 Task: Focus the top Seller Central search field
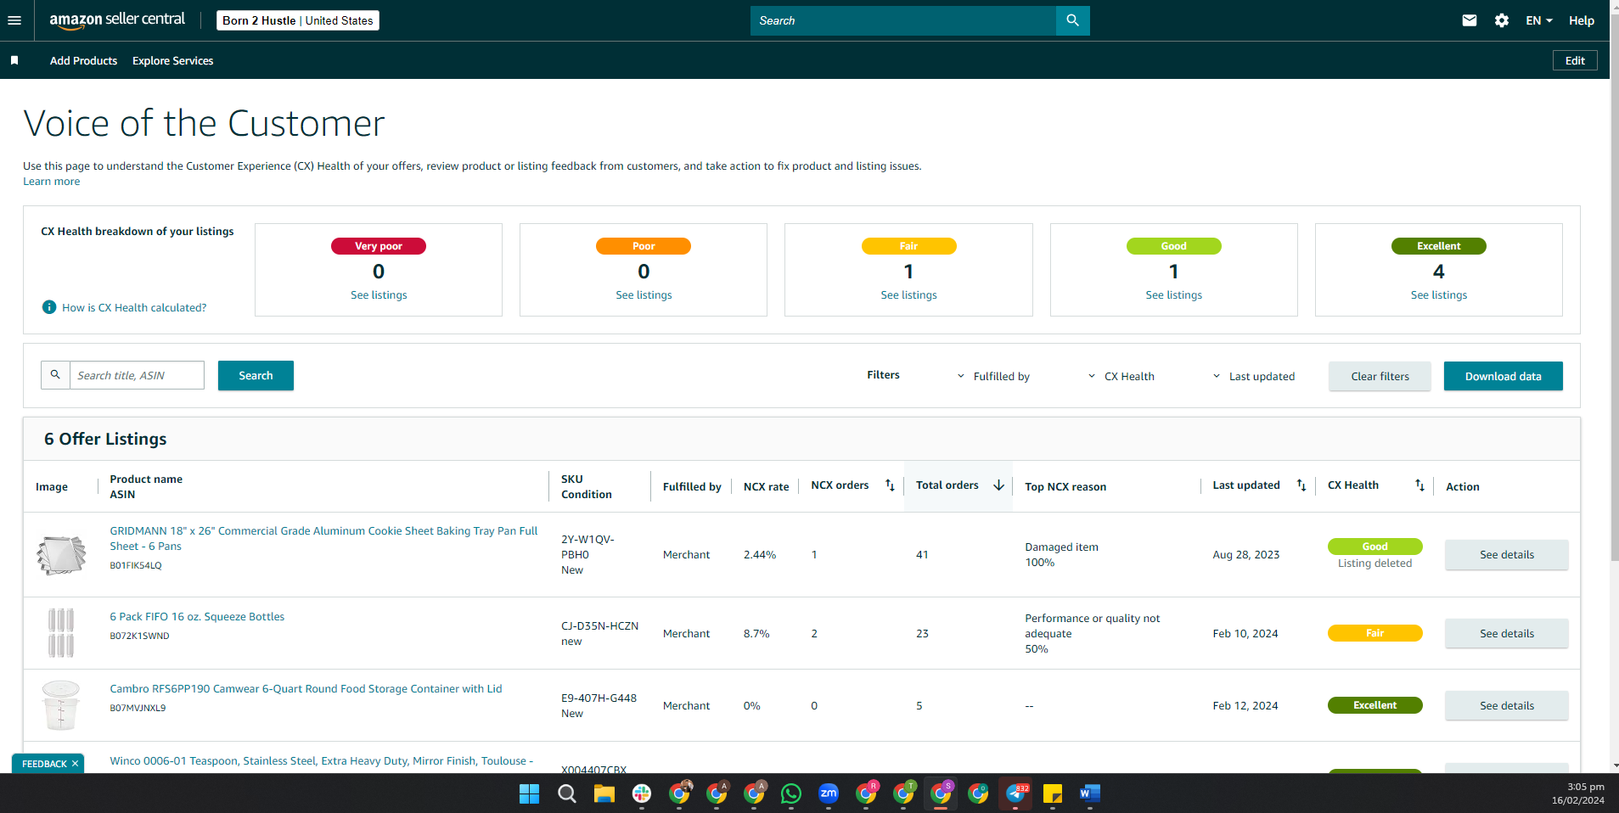903,20
